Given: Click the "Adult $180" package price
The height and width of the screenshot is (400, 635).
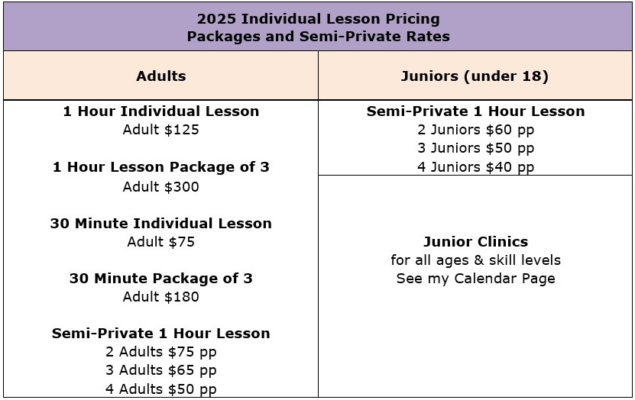Looking at the screenshot, I should [x=160, y=297].
